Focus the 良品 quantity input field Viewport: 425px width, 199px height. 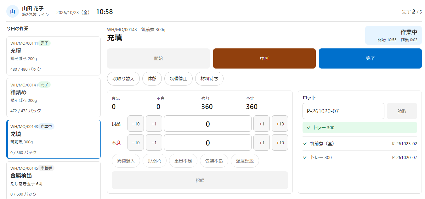pos(208,124)
